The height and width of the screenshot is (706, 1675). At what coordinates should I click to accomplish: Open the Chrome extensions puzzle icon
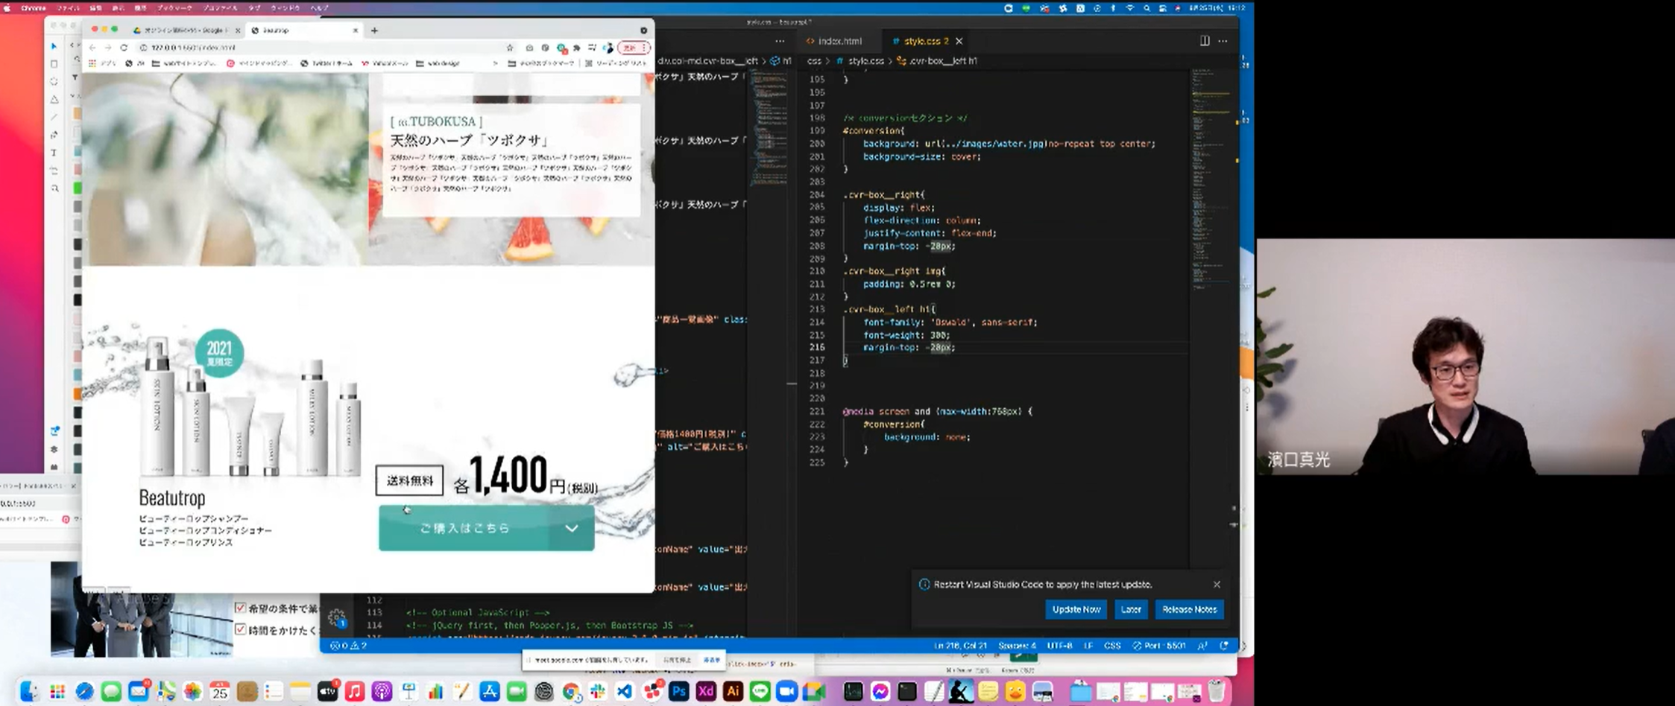click(x=576, y=48)
